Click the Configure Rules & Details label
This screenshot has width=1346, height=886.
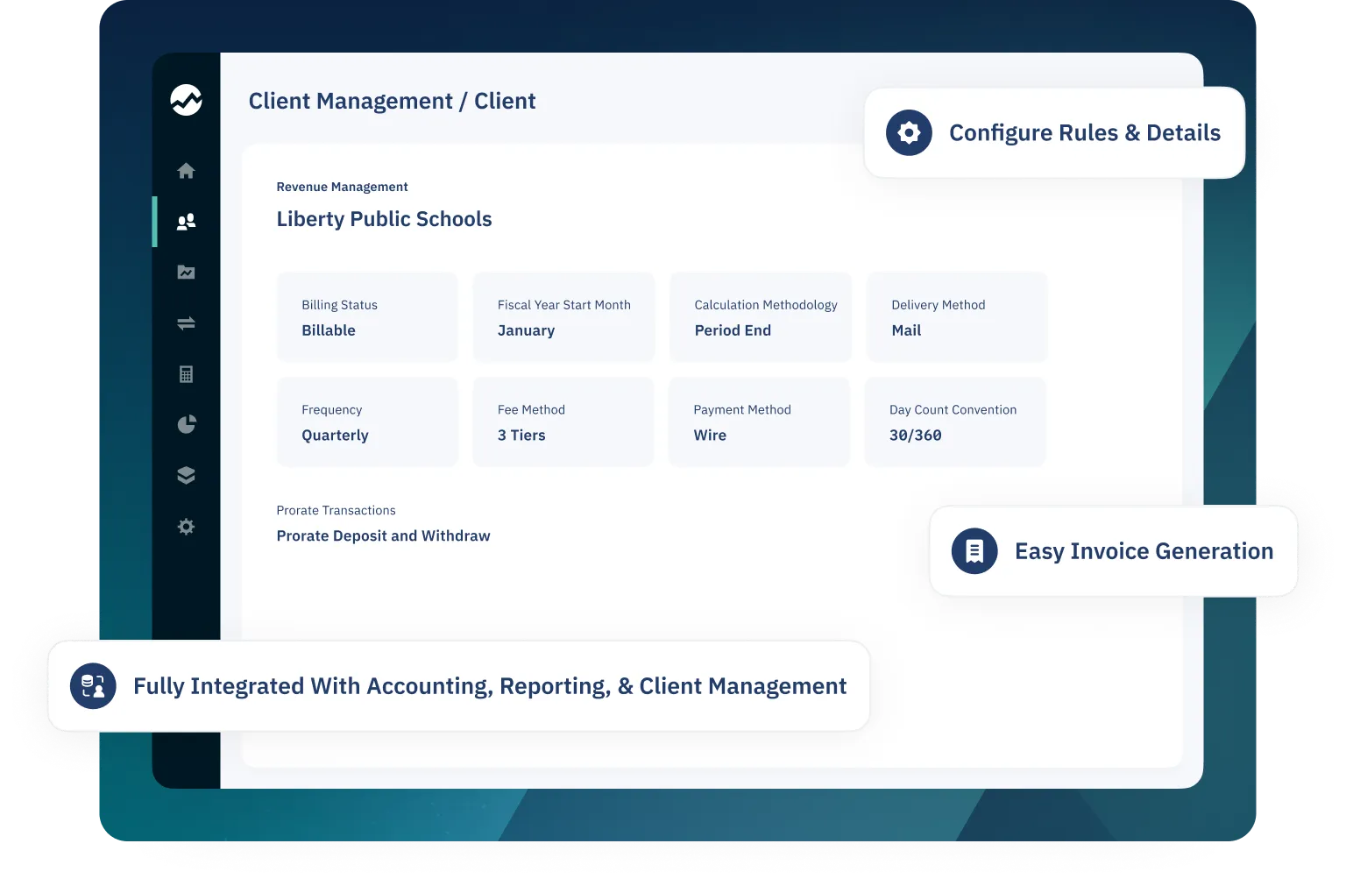(1085, 132)
